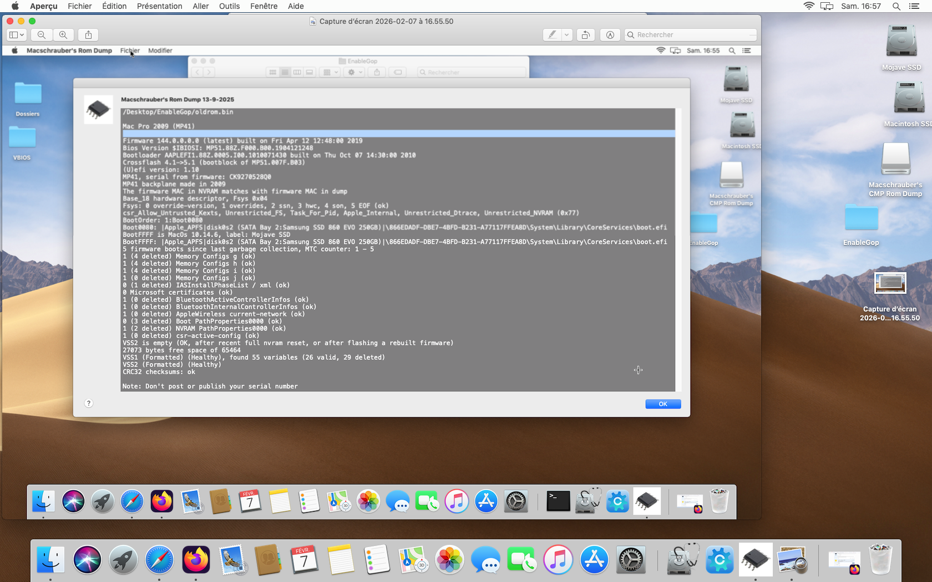Click the Share button in Aperçu toolbar

tap(88, 35)
